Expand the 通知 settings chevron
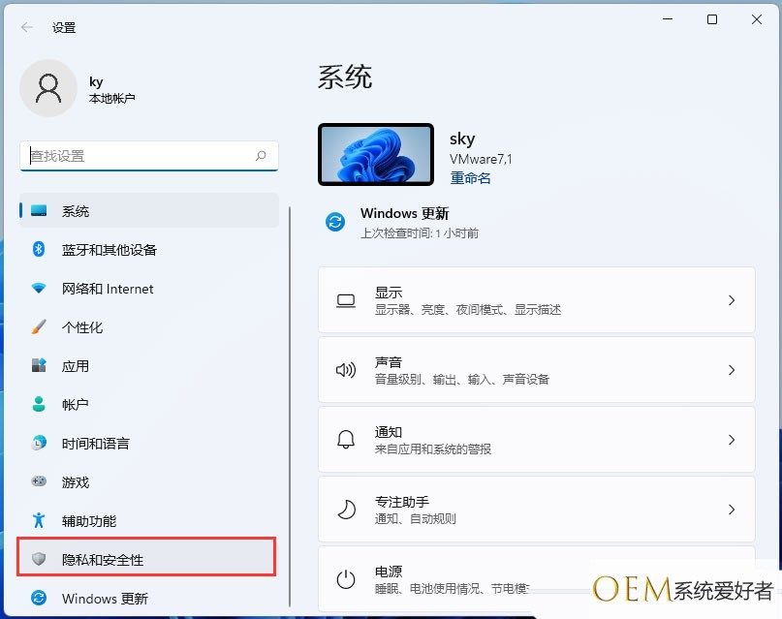 click(x=732, y=440)
